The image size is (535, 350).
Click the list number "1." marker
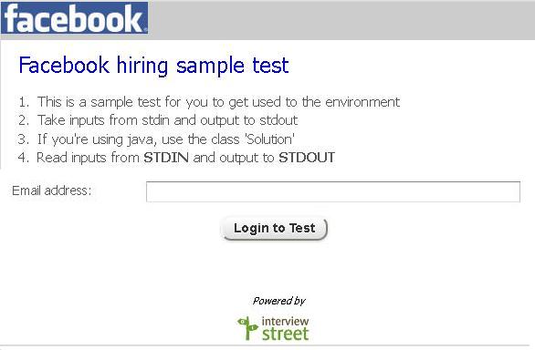click(24, 102)
